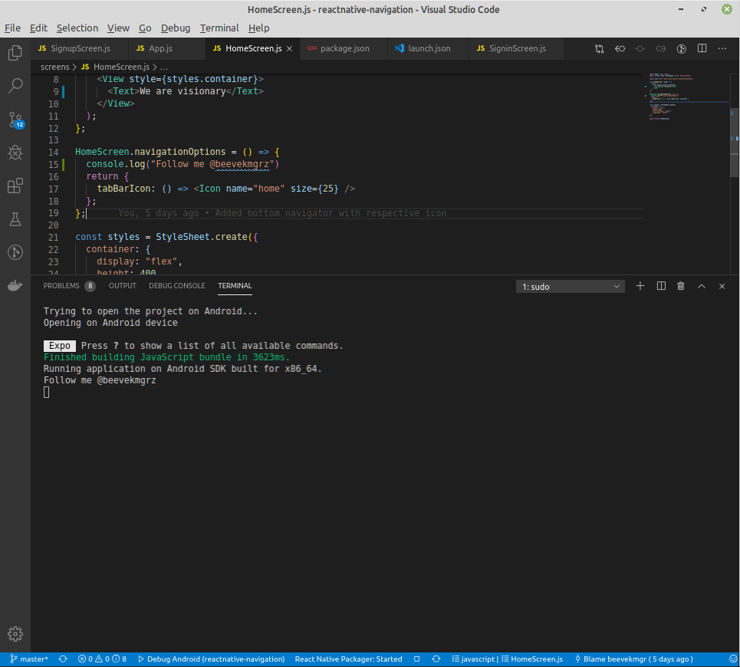Open the editor's more actions ellipsis menu
Screen dimensions: 740x667
tap(722, 48)
